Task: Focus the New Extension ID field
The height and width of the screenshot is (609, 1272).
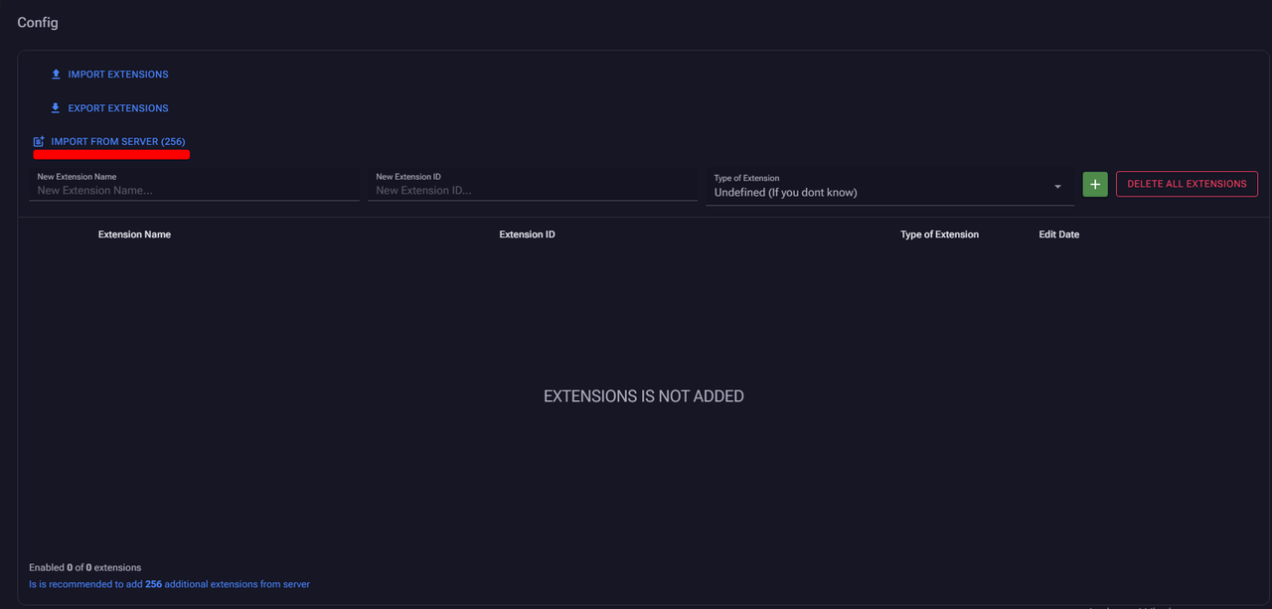Action: tap(532, 190)
